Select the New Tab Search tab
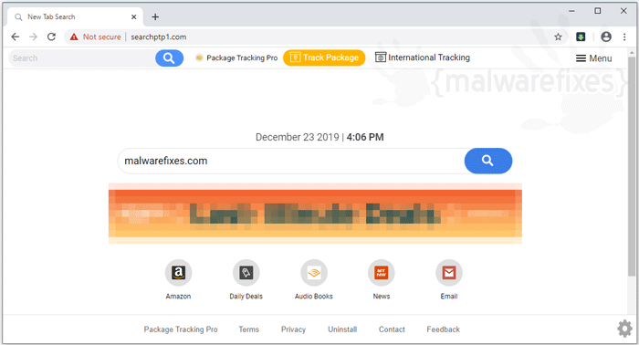639x345 pixels. 76,17
